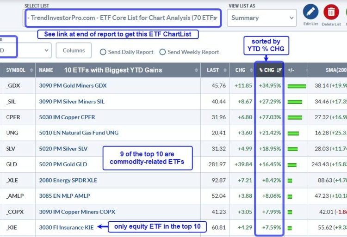This screenshot has height=237, width=347.
Task: Enable Send Weekly Report option
Action: 162,52
